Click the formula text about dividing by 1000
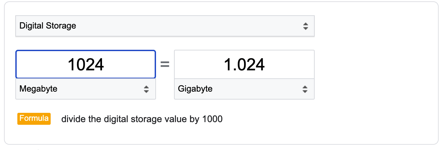The image size is (440, 150). click(142, 119)
